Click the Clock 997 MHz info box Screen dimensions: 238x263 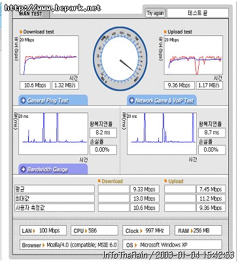(146, 230)
